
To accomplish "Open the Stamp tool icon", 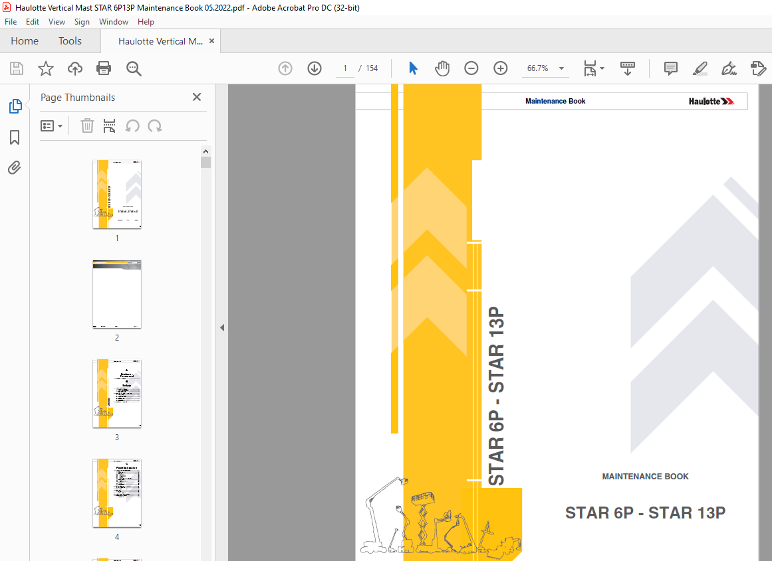I will (758, 68).
